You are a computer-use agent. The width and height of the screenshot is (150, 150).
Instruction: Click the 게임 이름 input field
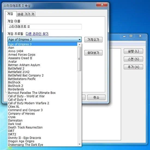tap(44, 27)
